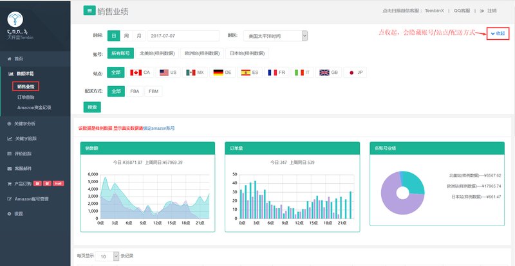Select the US flag site
The height and width of the screenshot is (266, 515).
[x=168, y=73]
